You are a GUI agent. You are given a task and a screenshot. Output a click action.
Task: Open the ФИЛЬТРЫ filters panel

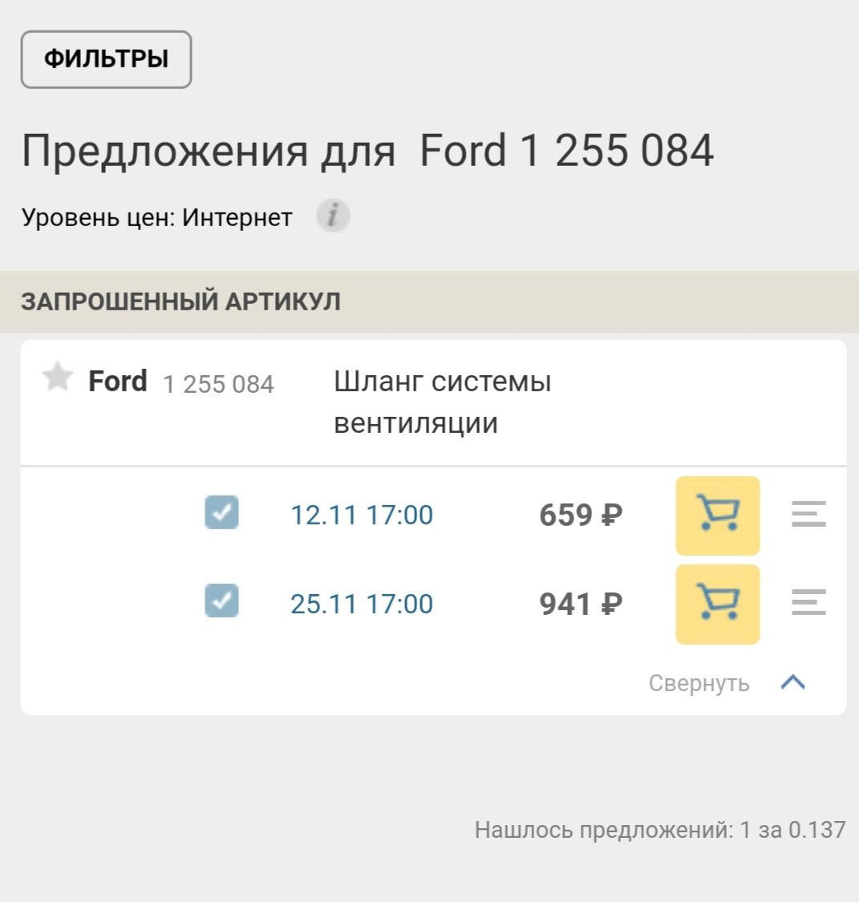click(106, 59)
